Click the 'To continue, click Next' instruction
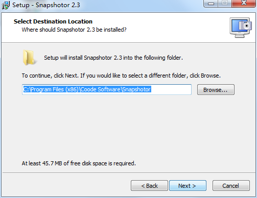Screen dimensions: 257x198 point(121,76)
